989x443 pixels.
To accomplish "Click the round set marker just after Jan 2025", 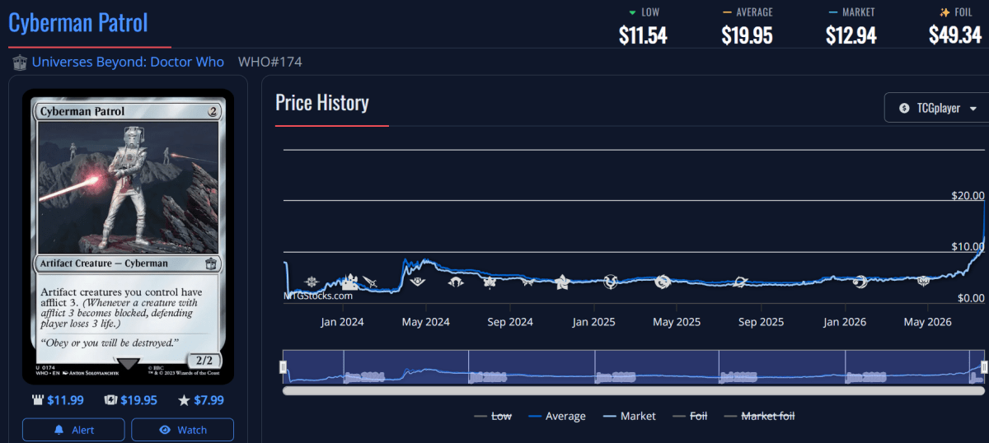I will pyautogui.click(x=611, y=282).
